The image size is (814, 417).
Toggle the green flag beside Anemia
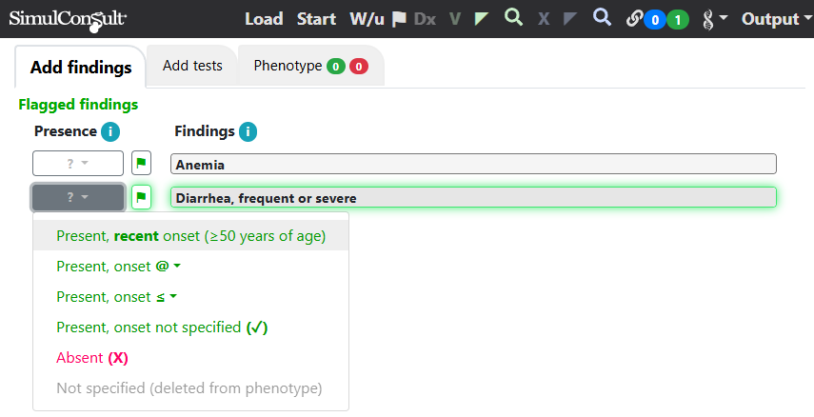pos(141,164)
